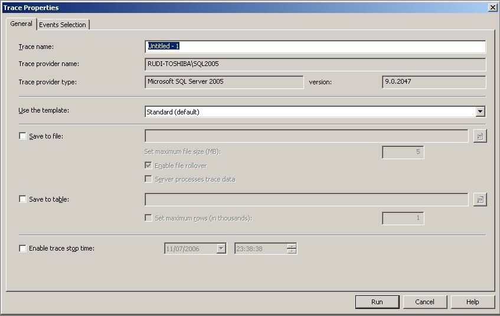500x316 pixels.
Task: Close the Trace Properties dialog
Action: pyautogui.click(x=492, y=7)
